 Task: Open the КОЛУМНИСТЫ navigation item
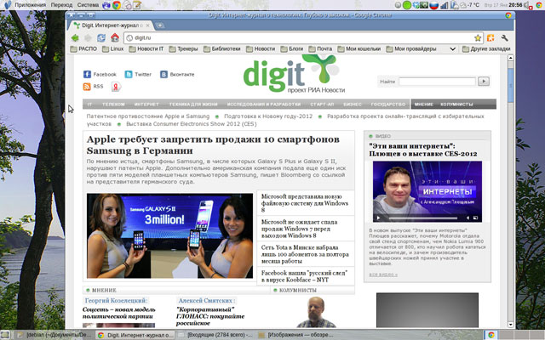point(456,104)
